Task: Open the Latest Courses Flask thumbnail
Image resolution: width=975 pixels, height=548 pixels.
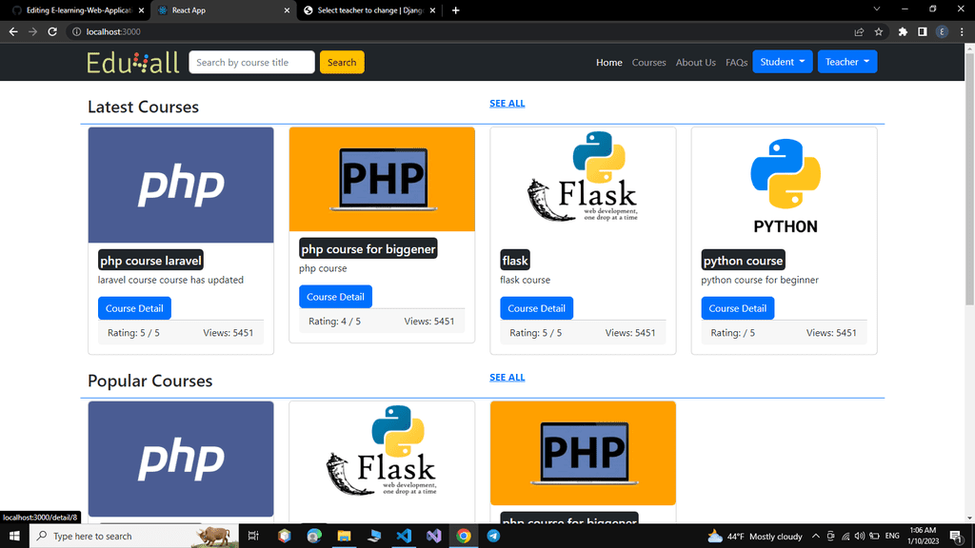Action: point(583,186)
